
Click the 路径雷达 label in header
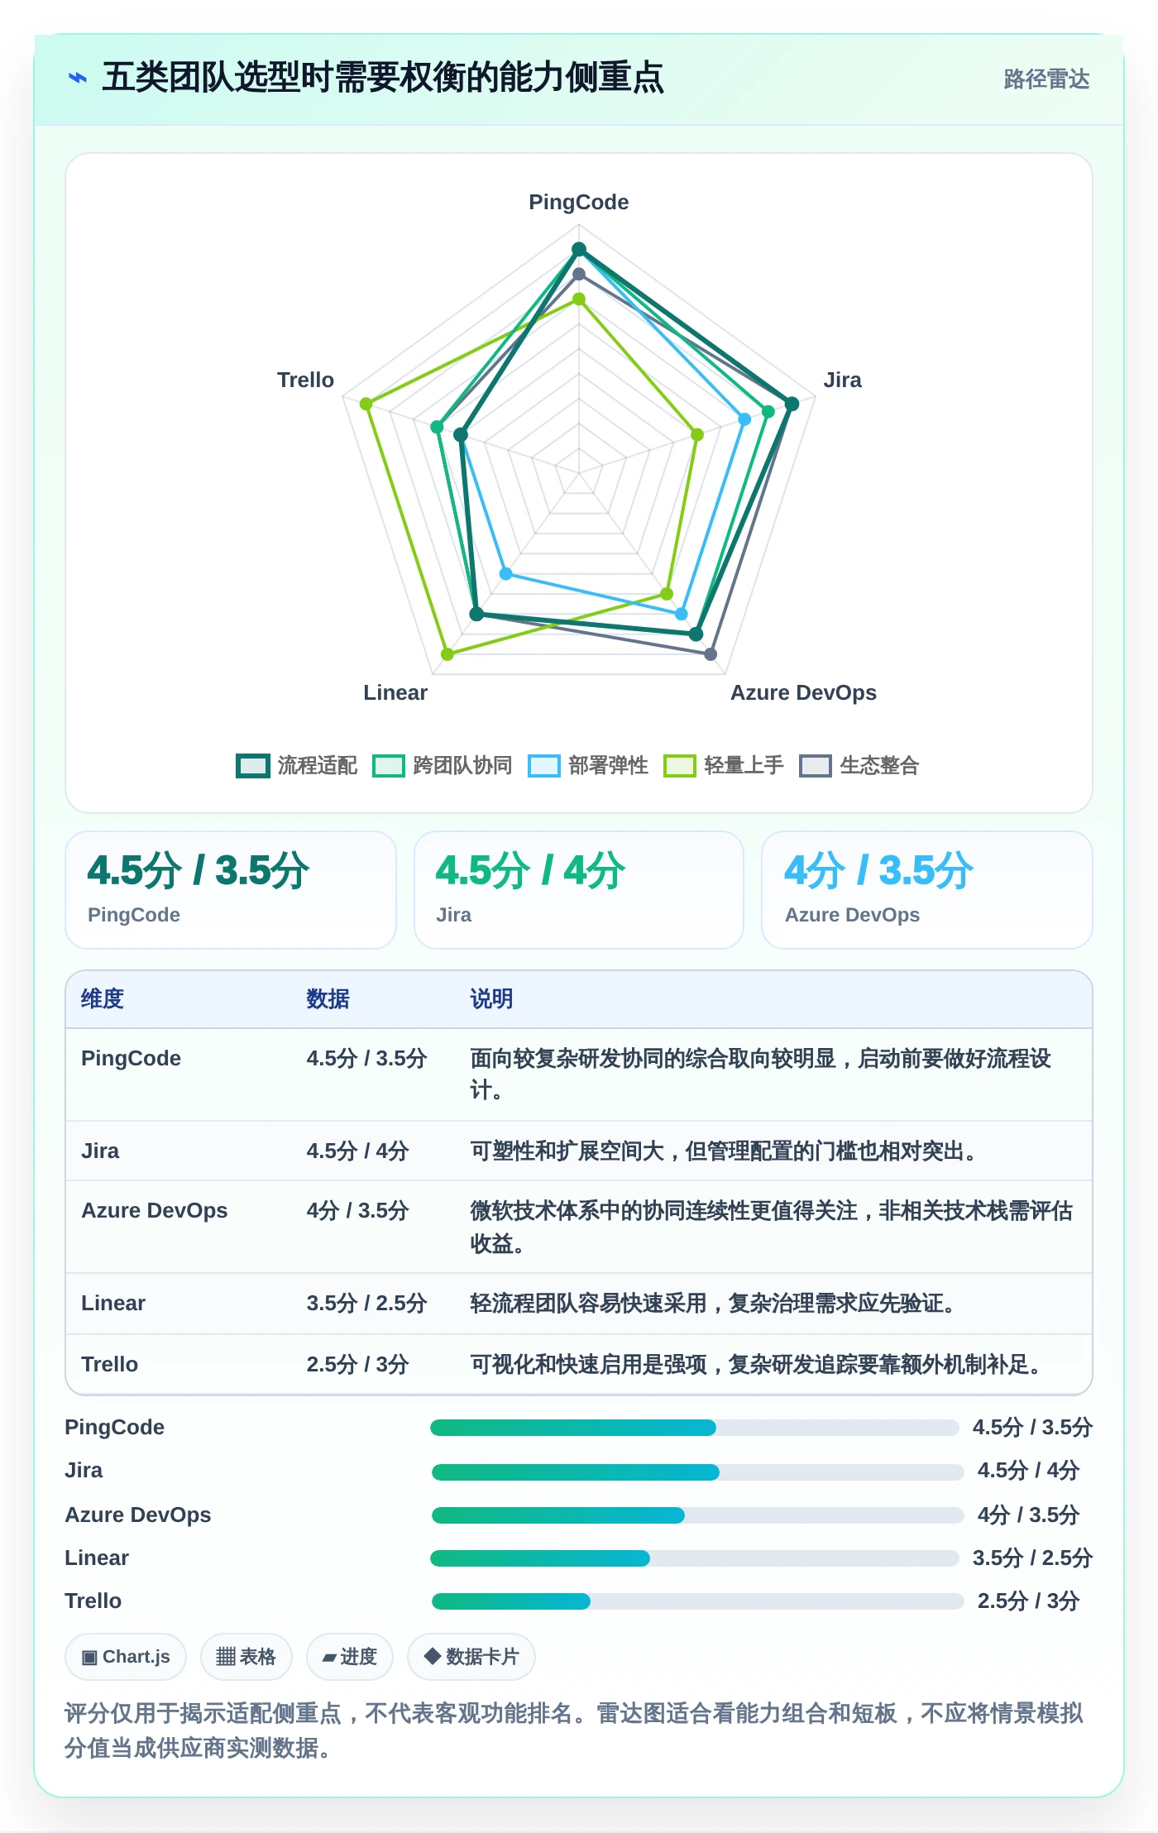click(x=1046, y=79)
